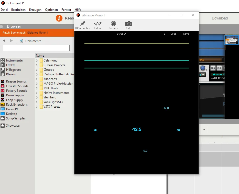The width and height of the screenshot is (239, 194).
Task: Take a Foto snapshot of plugin
Action: click(x=128, y=25)
